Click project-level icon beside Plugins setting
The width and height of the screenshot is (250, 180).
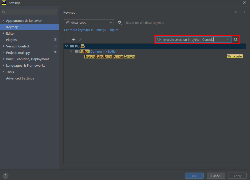55,39
